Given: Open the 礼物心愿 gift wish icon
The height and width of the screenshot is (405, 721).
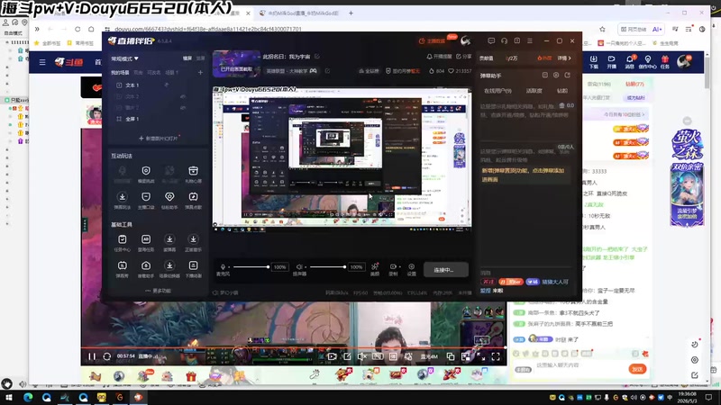Looking at the screenshot, I should [193, 174].
